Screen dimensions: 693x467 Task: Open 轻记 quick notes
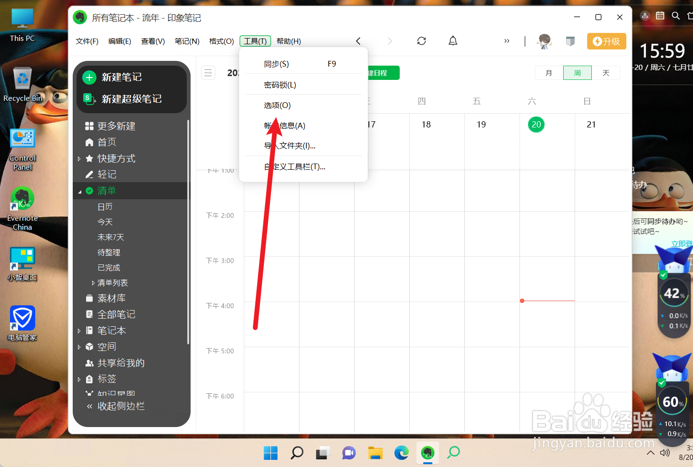[101, 175]
